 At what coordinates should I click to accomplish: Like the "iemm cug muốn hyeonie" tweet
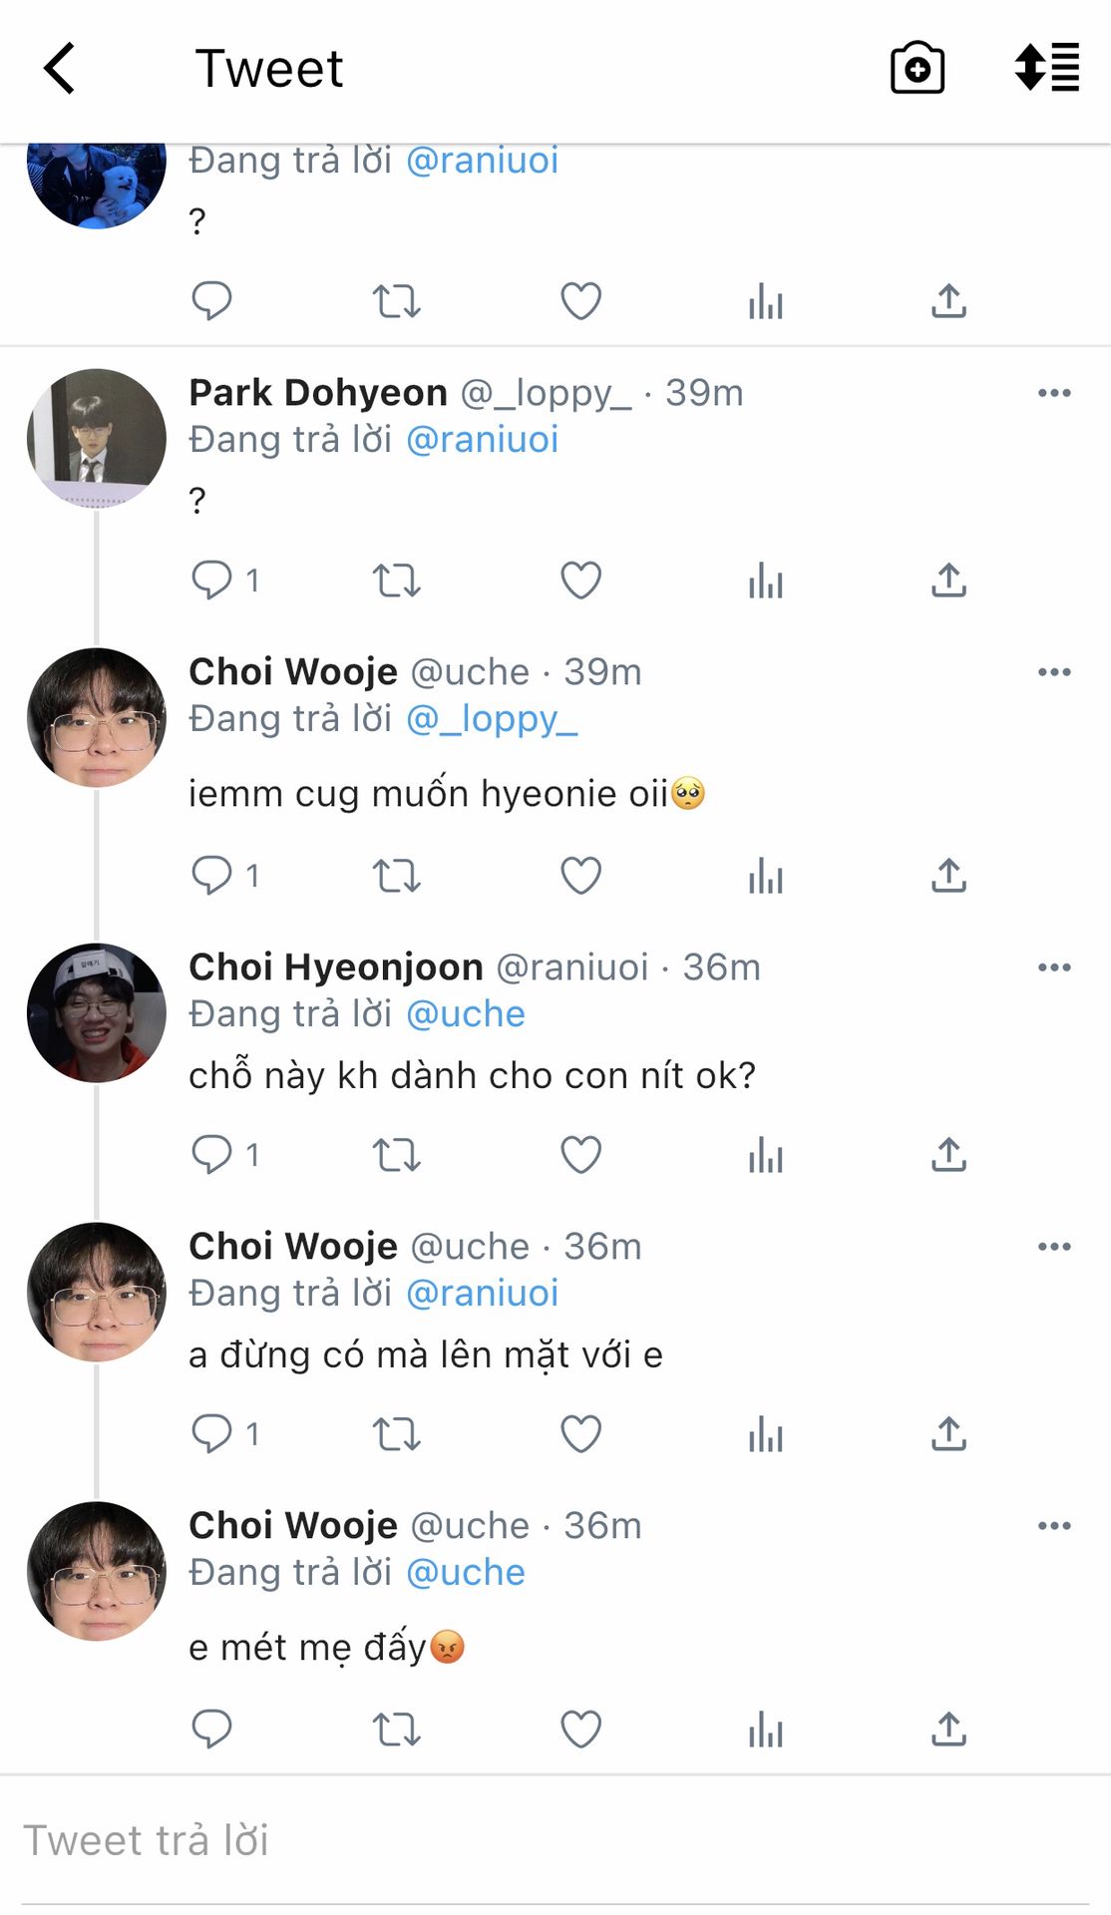click(x=580, y=875)
